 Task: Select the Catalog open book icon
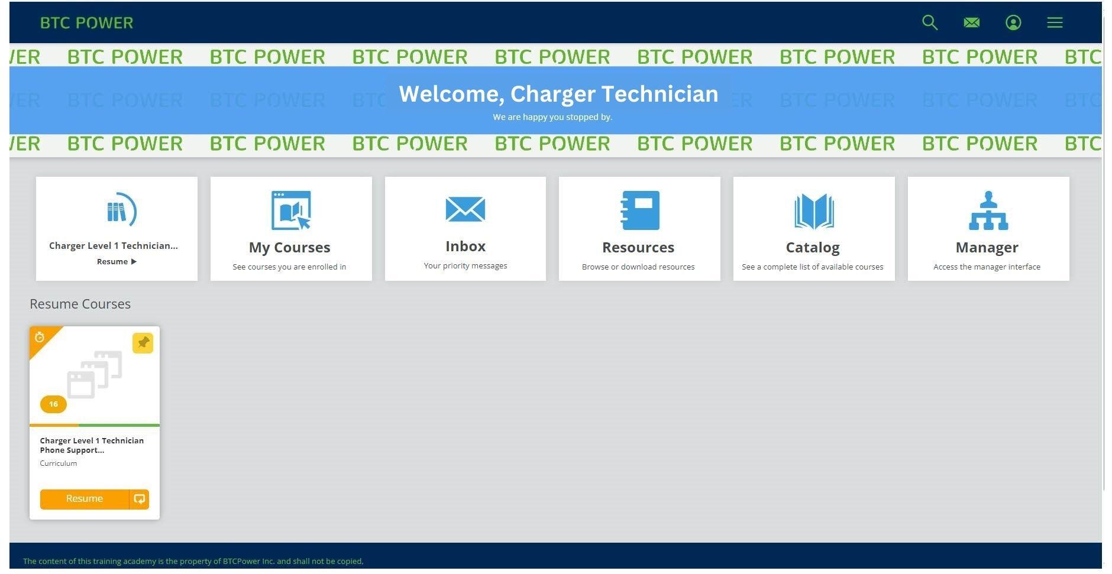pos(813,210)
